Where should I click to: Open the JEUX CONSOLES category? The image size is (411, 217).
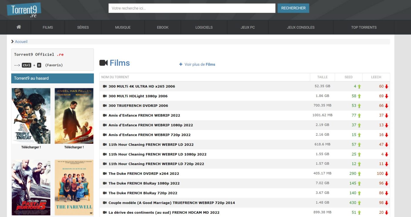(301, 27)
